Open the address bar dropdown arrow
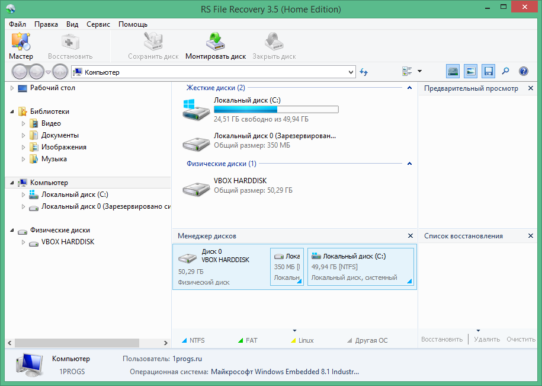 coord(352,71)
